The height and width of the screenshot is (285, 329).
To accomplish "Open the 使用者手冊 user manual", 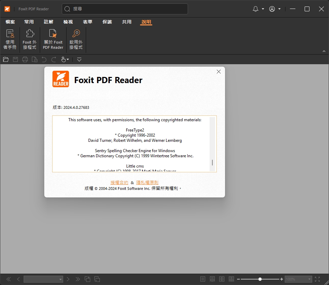I will [x=10, y=39].
